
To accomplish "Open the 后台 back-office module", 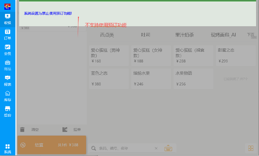I will click(7, 112).
